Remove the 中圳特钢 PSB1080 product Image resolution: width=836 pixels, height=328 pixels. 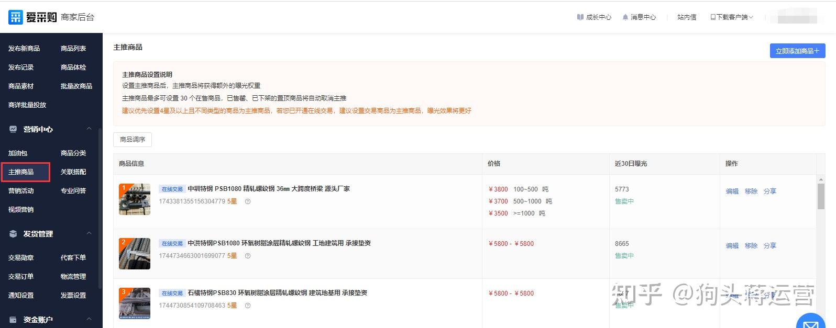tap(751, 191)
